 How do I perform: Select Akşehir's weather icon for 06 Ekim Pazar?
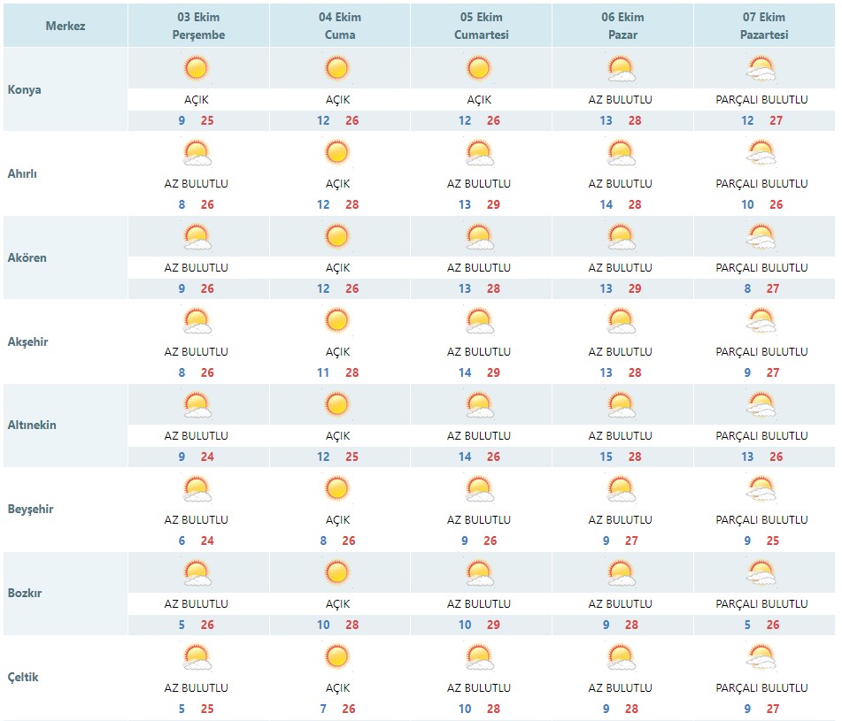[621, 321]
